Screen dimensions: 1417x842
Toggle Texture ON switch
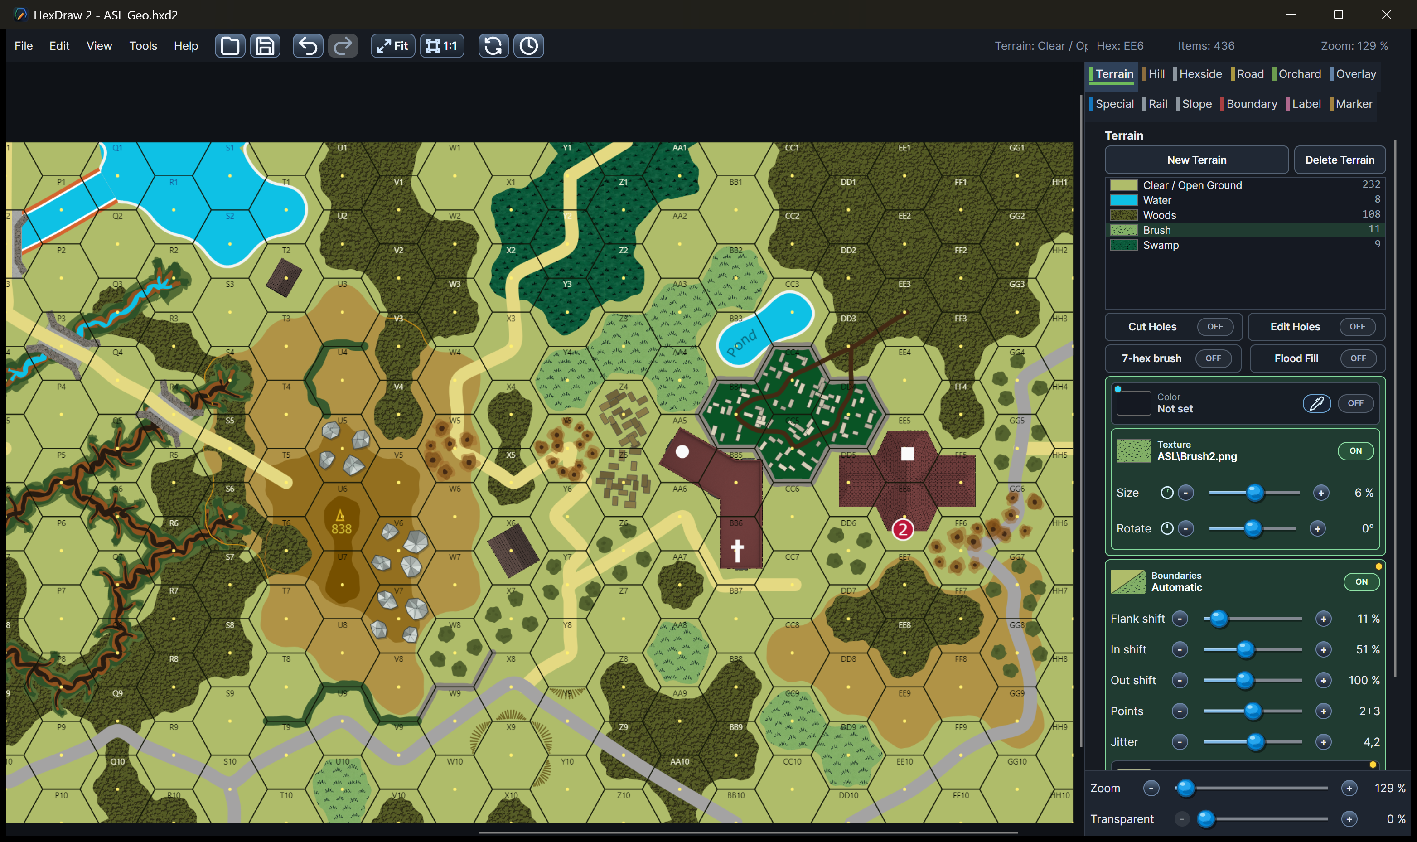pos(1356,451)
